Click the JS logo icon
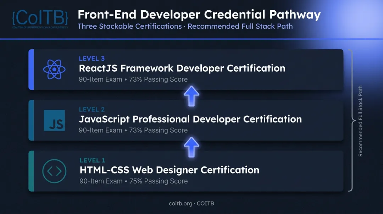Image resolution: width=383 pixels, height=214 pixels. tap(54, 120)
